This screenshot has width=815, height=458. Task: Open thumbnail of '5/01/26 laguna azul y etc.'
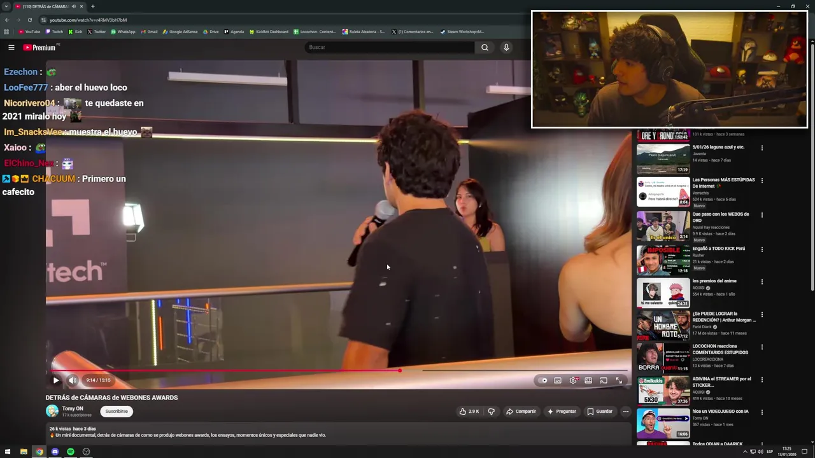pyautogui.click(x=663, y=159)
